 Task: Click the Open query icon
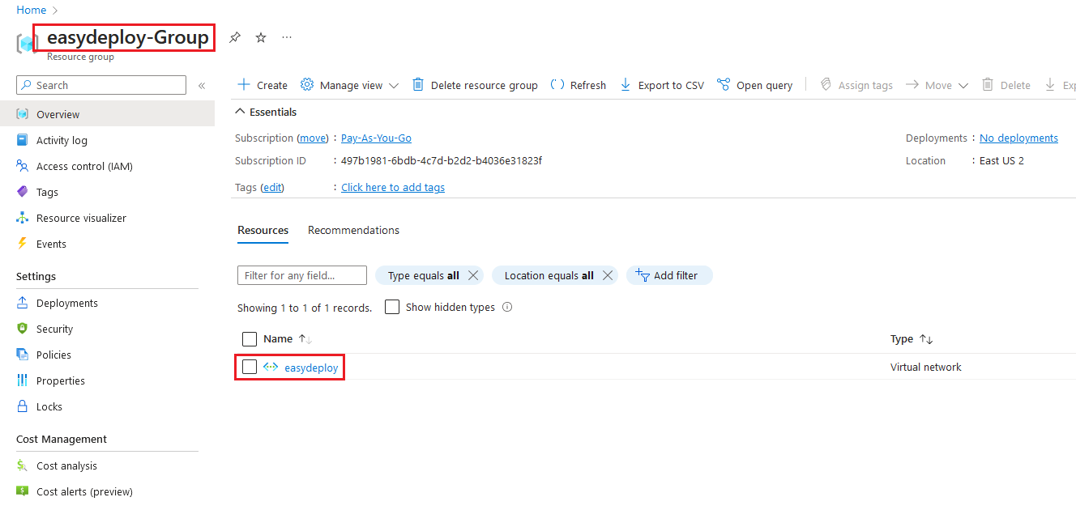coord(724,85)
